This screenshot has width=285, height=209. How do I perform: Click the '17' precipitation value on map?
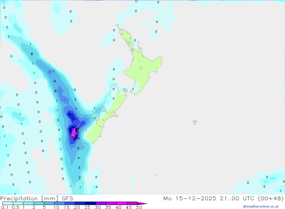(x=76, y=119)
